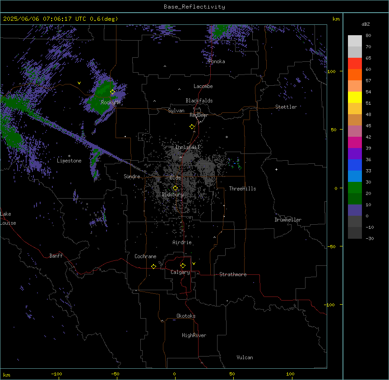Select the white 80-70 legend swatch
The image size is (389, 380).
coord(355,41)
